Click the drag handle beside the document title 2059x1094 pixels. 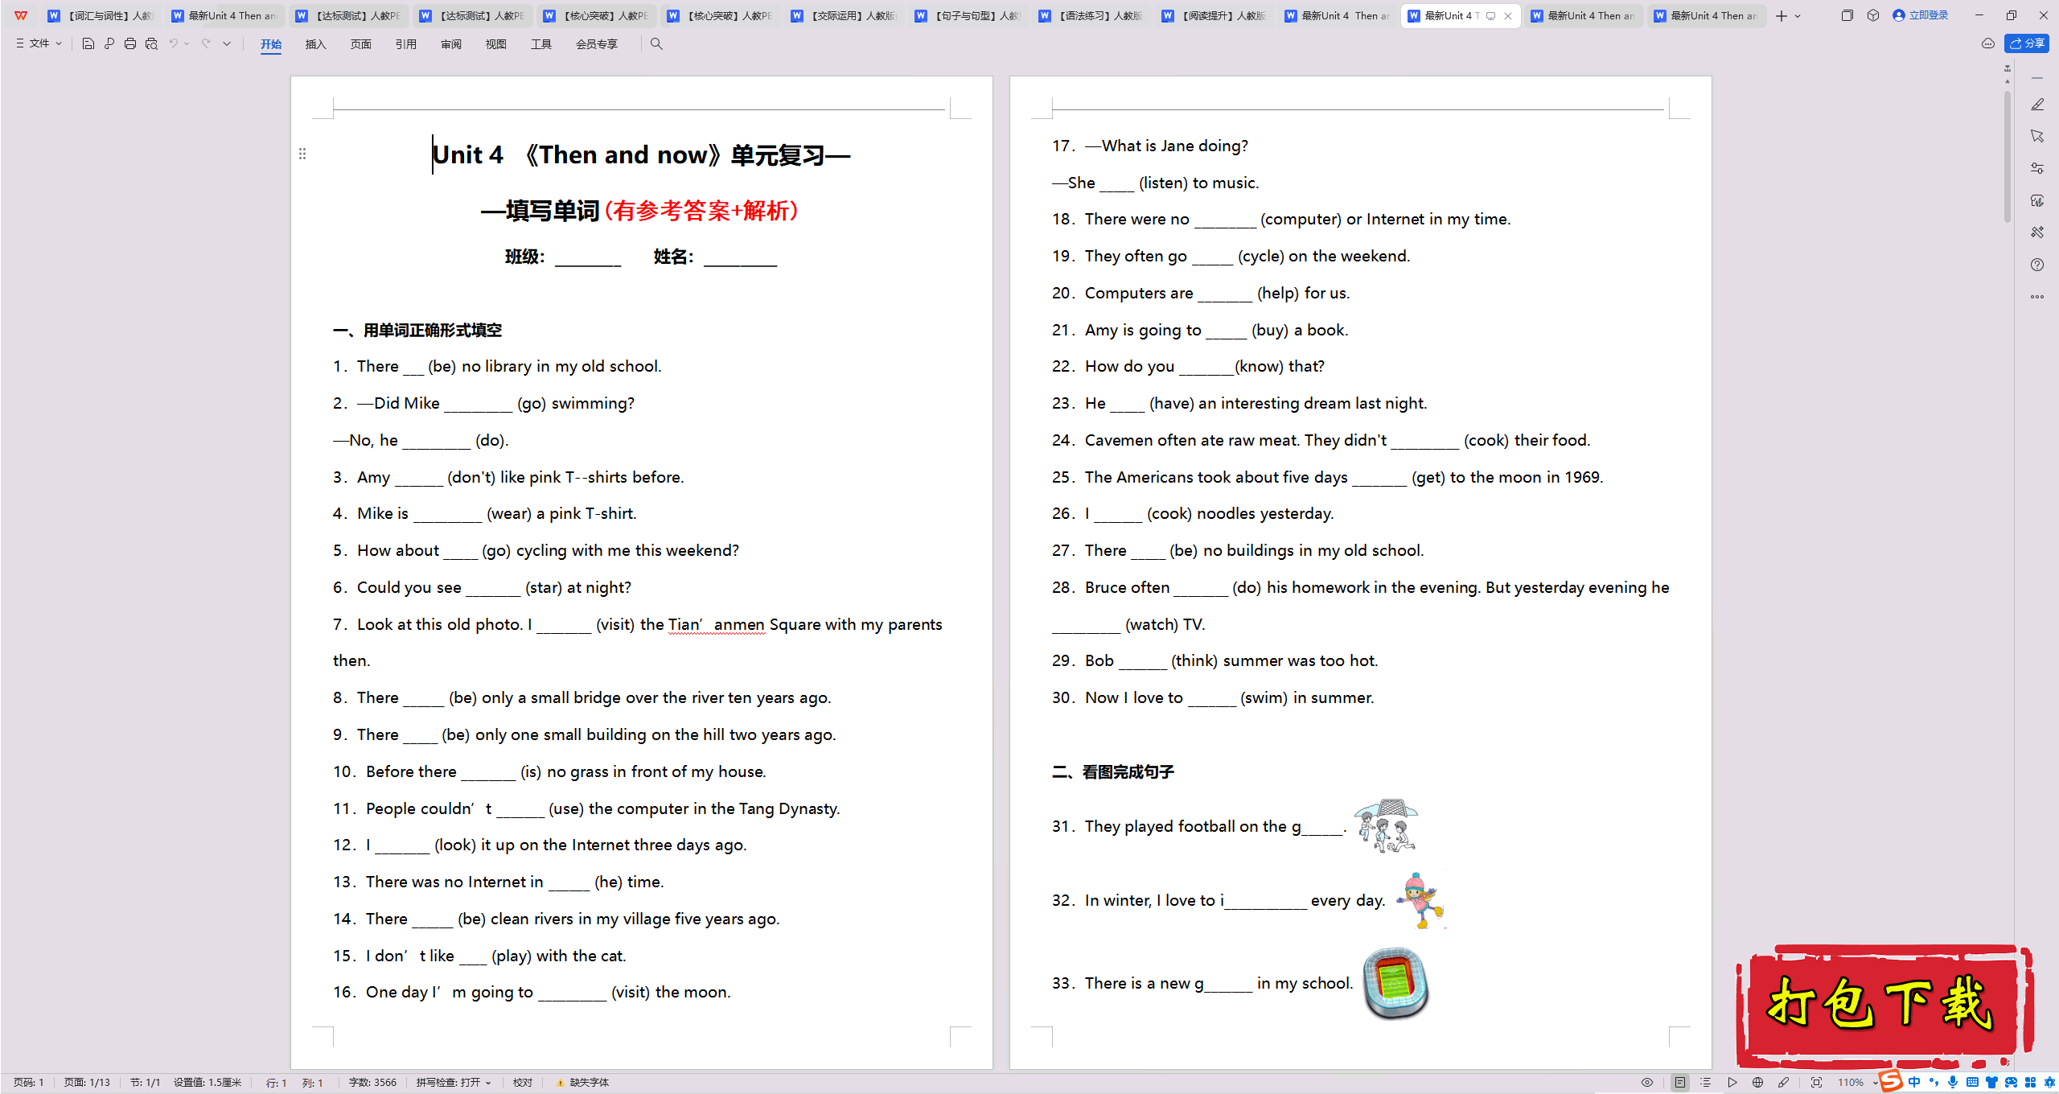(302, 154)
